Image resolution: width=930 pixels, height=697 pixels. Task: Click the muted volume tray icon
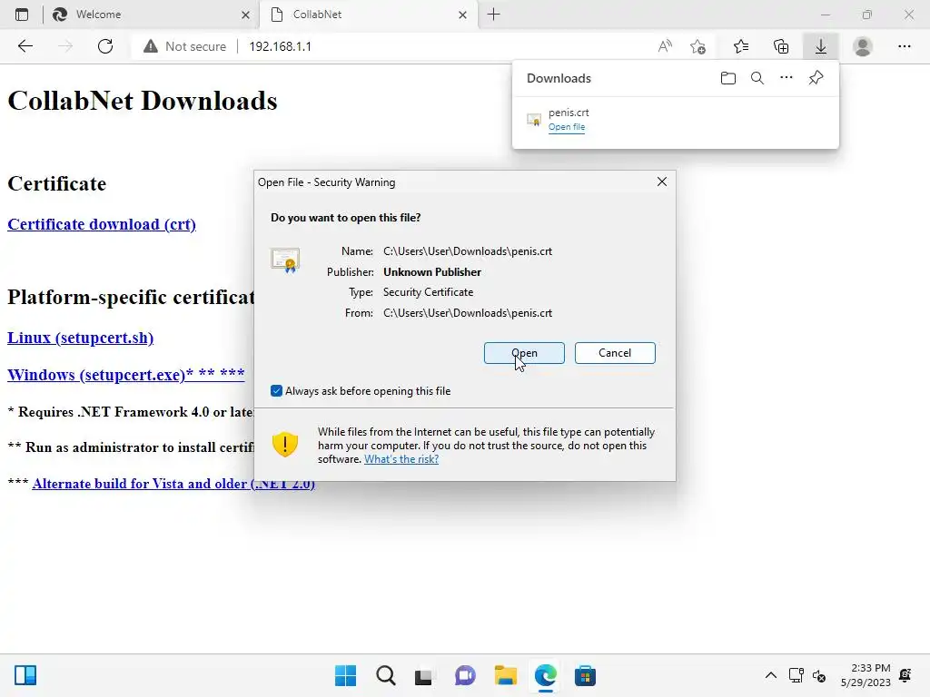coord(820,675)
